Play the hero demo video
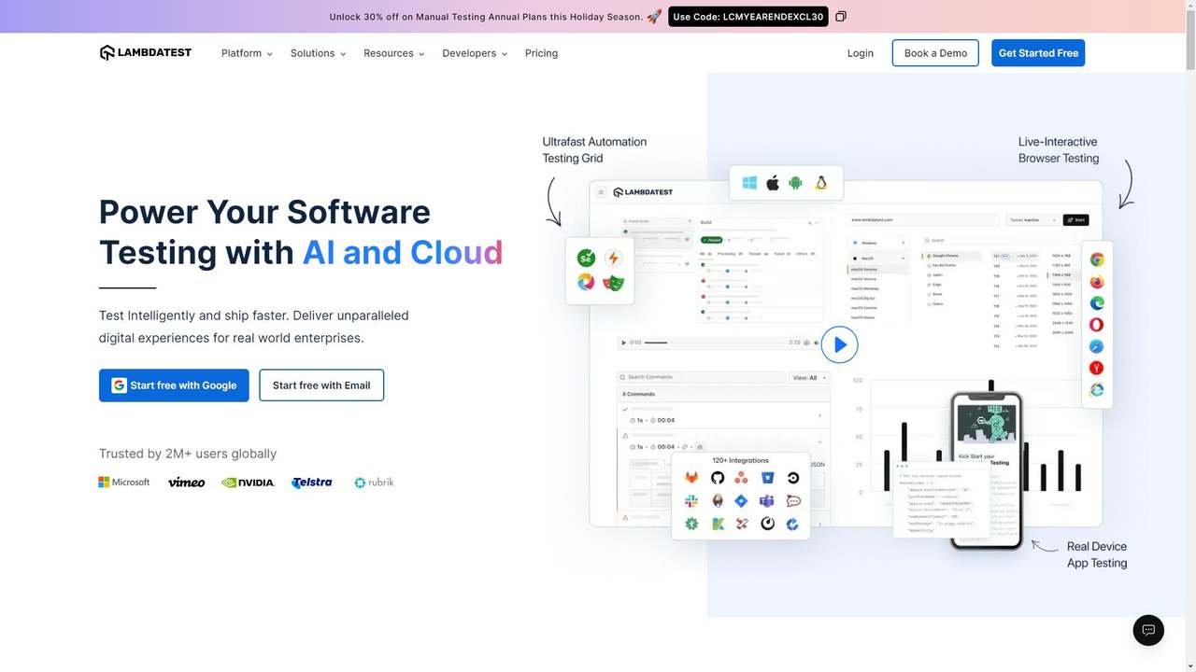This screenshot has width=1196, height=672. (x=840, y=344)
